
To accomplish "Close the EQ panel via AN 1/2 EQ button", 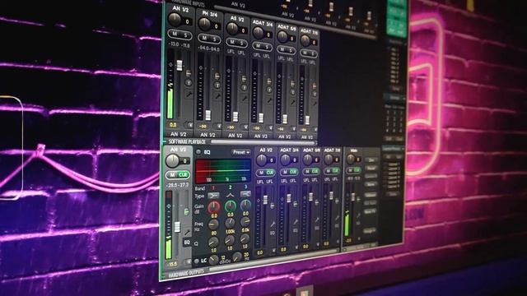I will coord(187,243).
